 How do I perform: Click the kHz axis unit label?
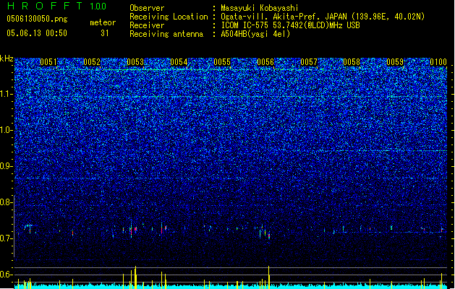tap(7, 59)
